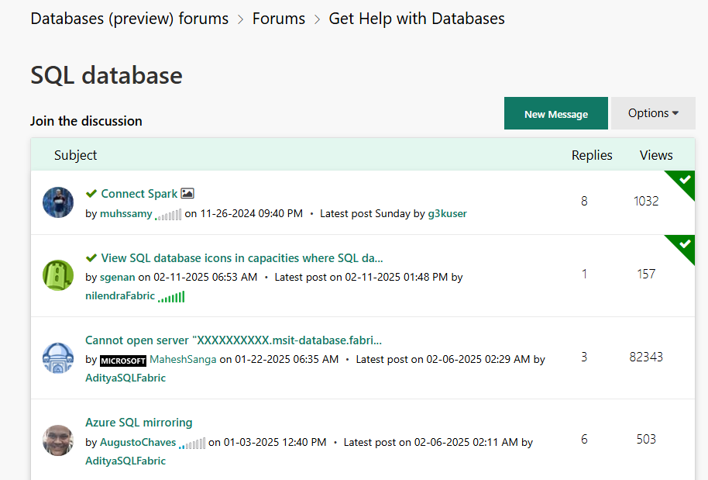
Task: Click the Views column header
Action: click(x=656, y=155)
